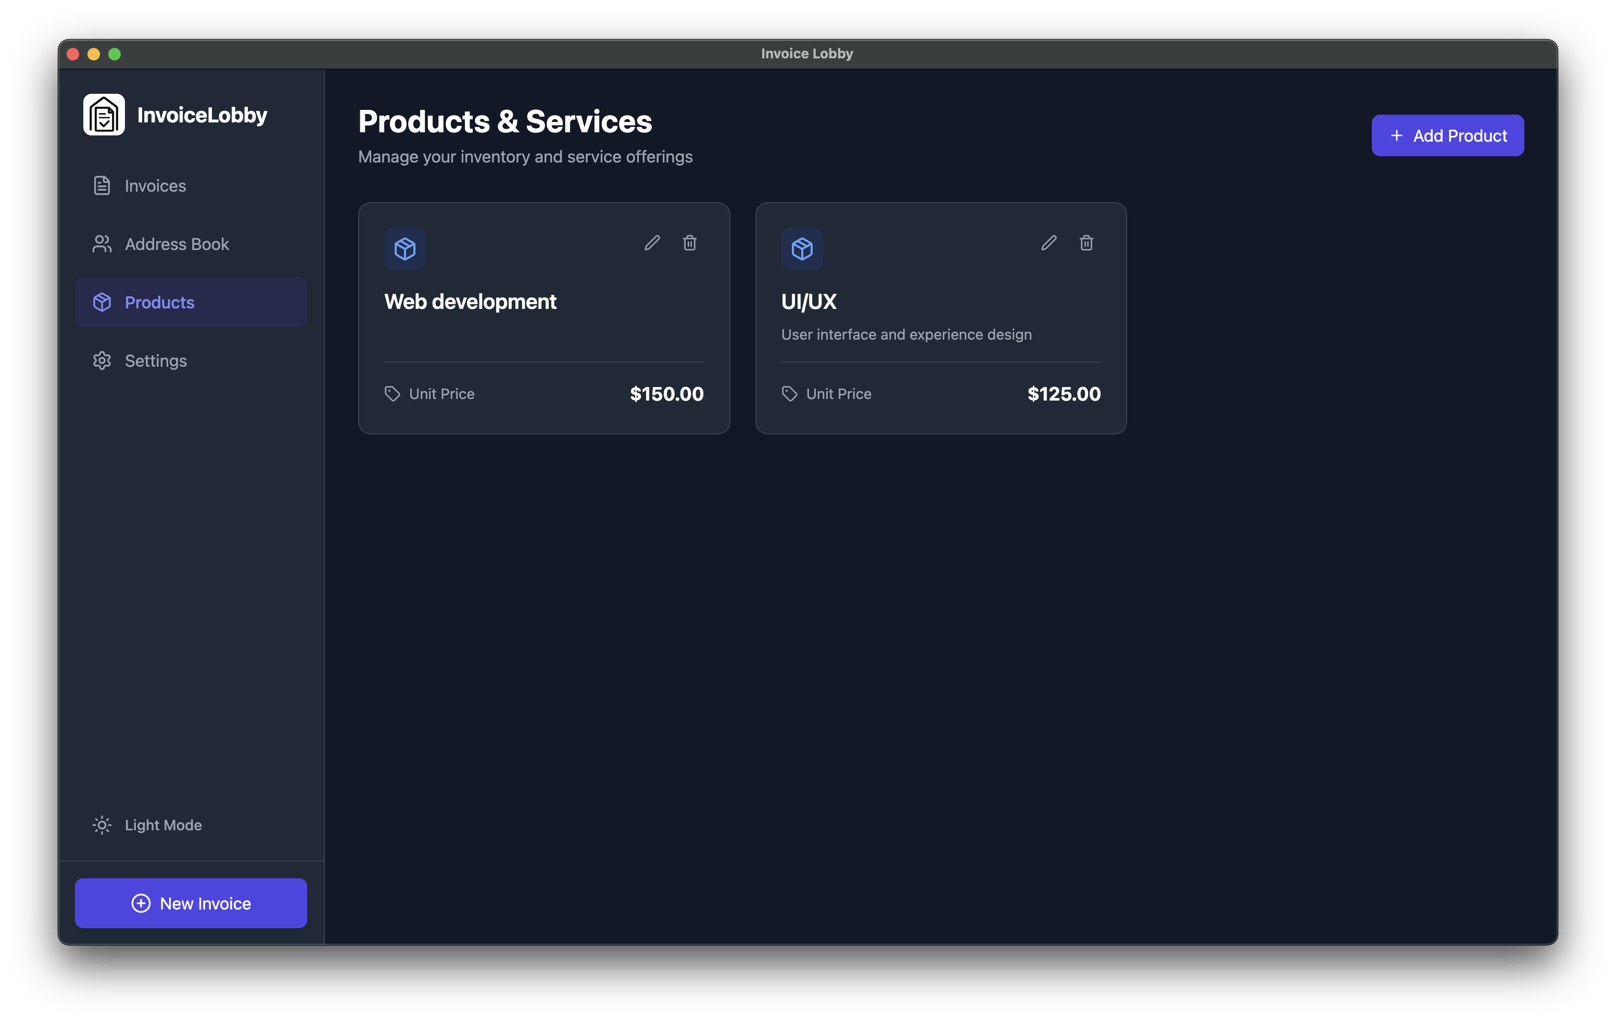Screen dimensions: 1616x1022
Task: Delete the UI/UX product via trash icon
Action: click(1087, 243)
